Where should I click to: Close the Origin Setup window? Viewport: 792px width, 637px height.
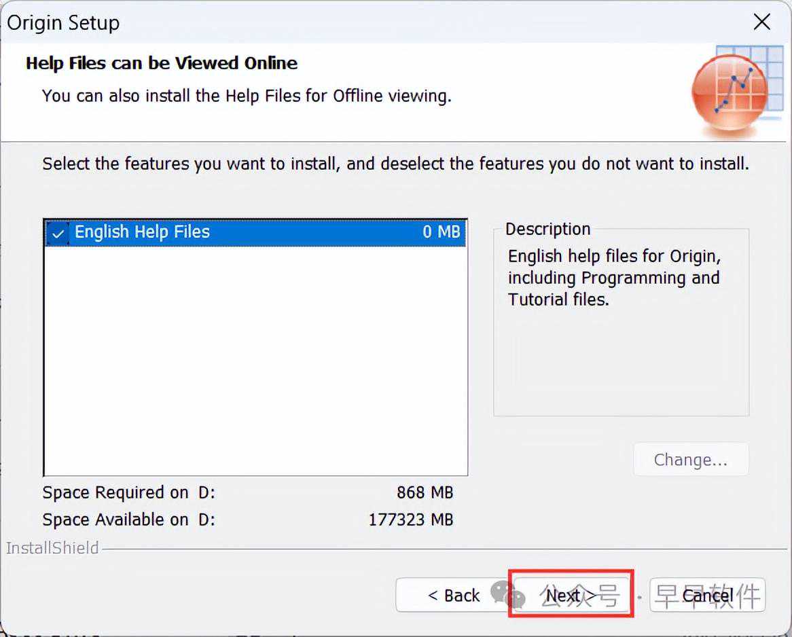click(762, 22)
